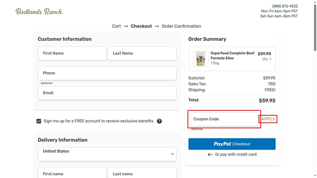This screenshot has height=178, width=317.
Task: Go to the Cart step
Action: 117,26
